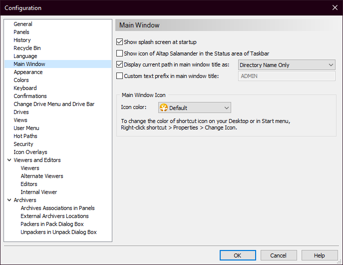Open the Directory Name Only dropdown

click(287, 65)
